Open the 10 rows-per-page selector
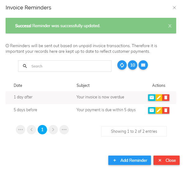 133,65
